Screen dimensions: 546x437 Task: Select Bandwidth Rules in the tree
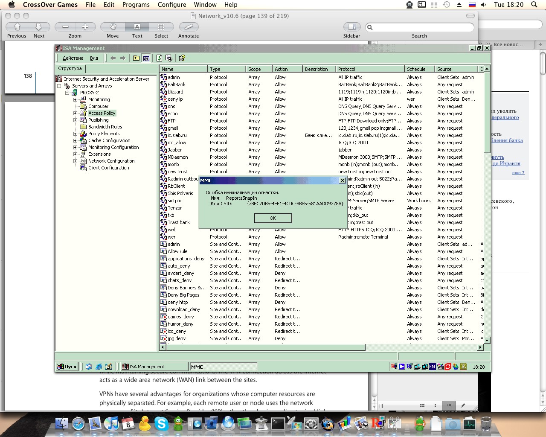(x=105, y=127)
